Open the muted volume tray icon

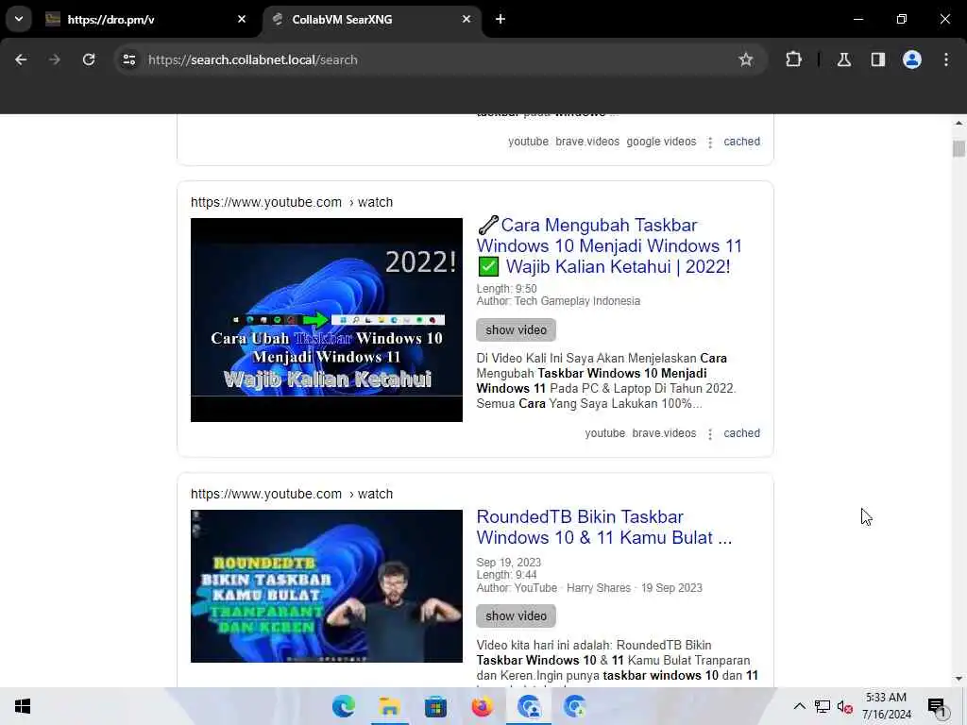[x=845, y=706]
